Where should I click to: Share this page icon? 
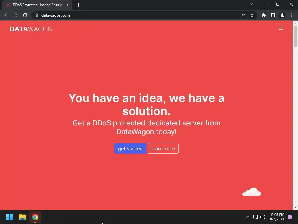pyautogui.click(x=243, y=15)
